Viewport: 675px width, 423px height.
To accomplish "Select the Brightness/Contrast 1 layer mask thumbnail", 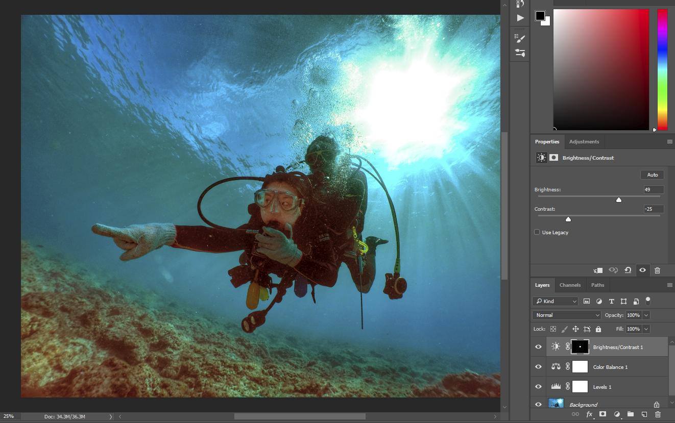I will 580,347.
